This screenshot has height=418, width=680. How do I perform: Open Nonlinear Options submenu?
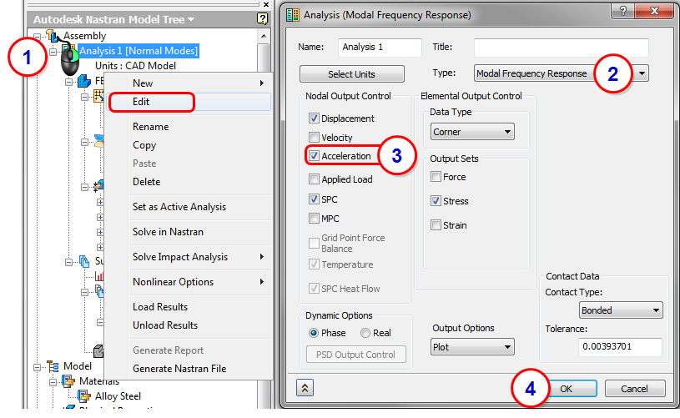(189, 282)
